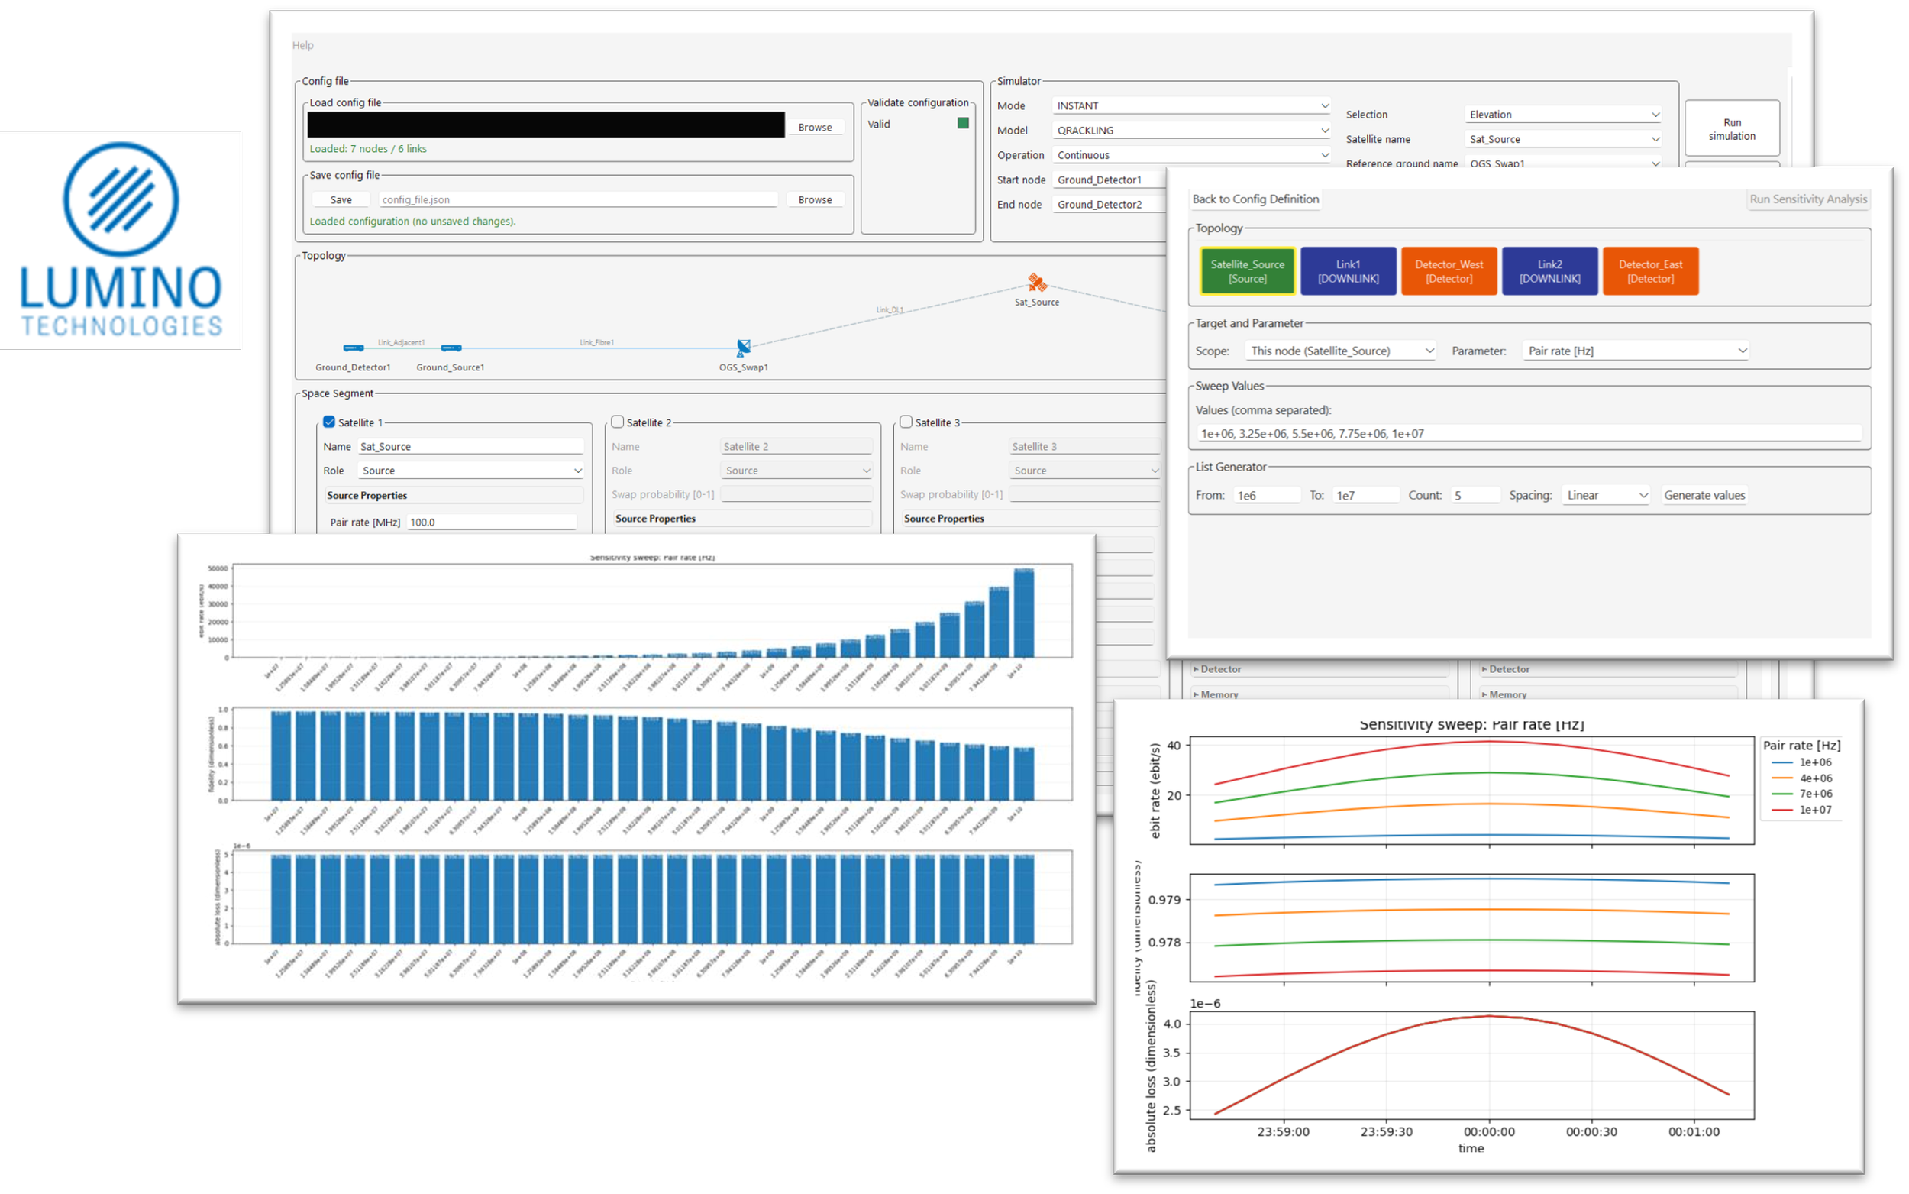Screen dimensions: 1909x1194
Task: Click the From field containing 1e6
Action: coord(1268,495)
